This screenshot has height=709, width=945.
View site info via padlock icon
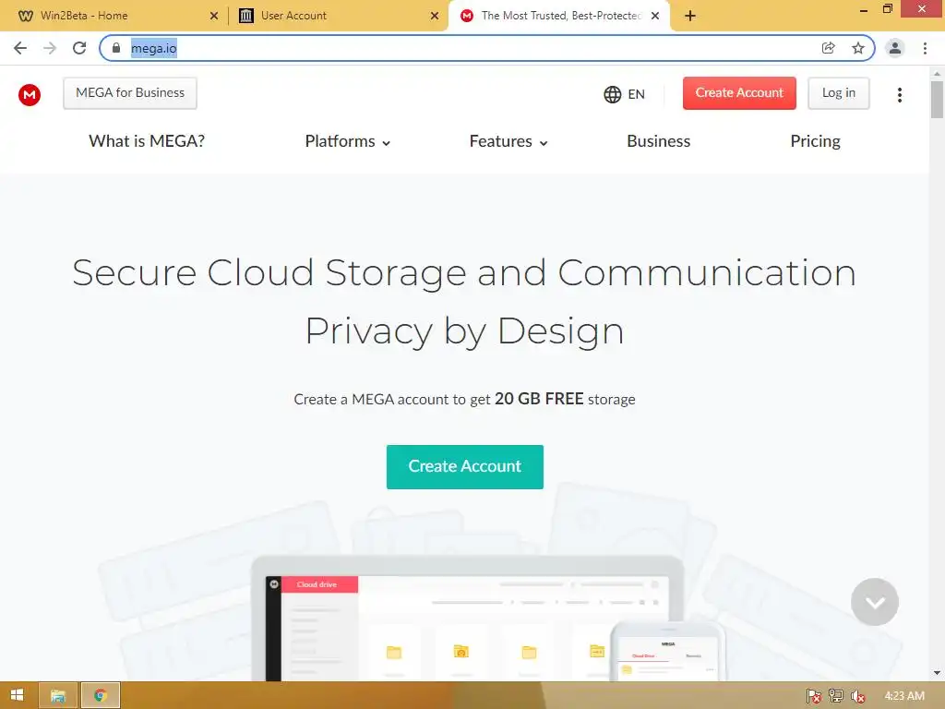point(116,48)
